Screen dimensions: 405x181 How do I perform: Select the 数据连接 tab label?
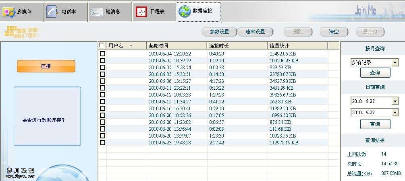point(202,11)
